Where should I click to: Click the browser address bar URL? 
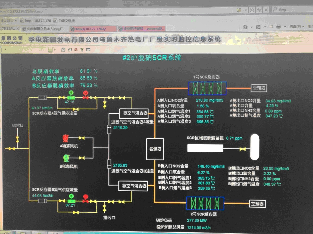(21, 11)
